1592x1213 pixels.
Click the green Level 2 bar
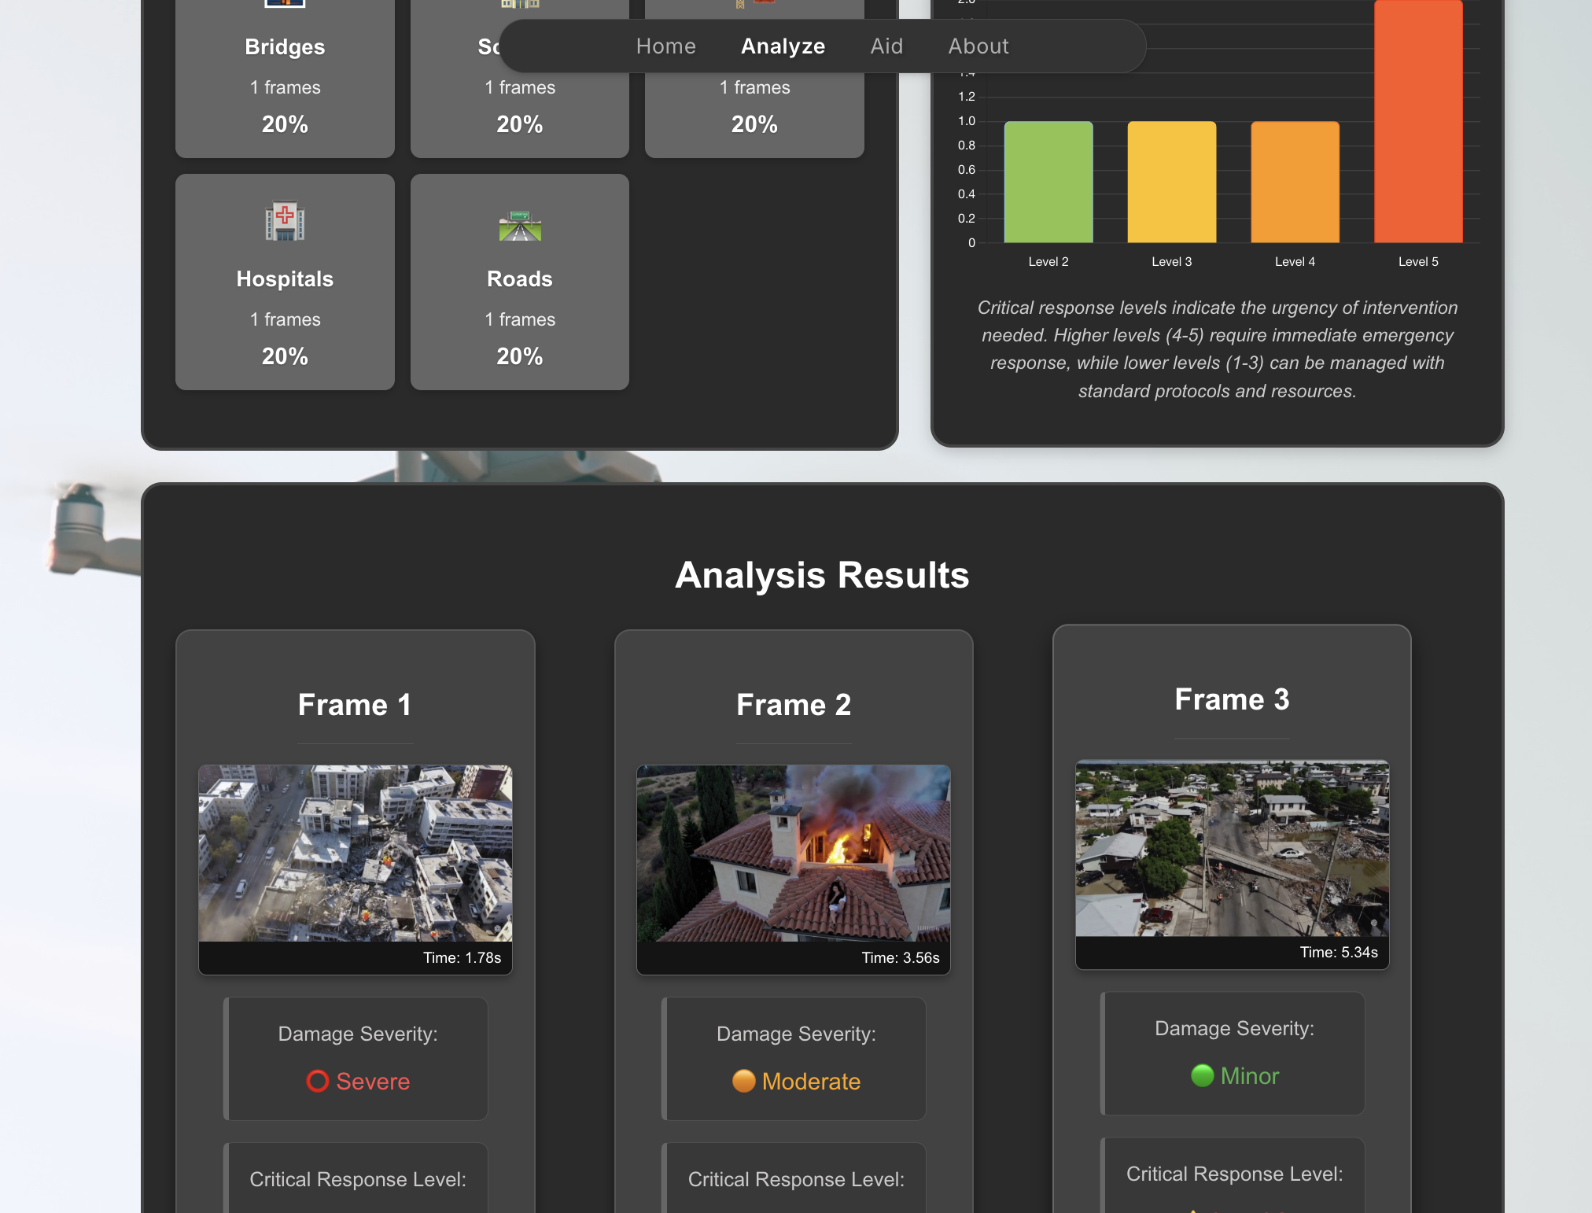[x=1048, y=183]
